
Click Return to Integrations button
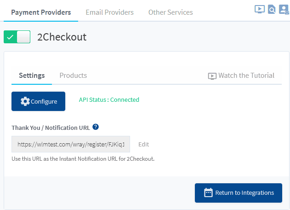(x=239, y=193)
